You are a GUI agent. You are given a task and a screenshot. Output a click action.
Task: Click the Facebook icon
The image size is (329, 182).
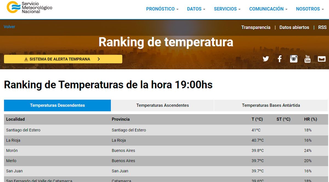(279, 59)
